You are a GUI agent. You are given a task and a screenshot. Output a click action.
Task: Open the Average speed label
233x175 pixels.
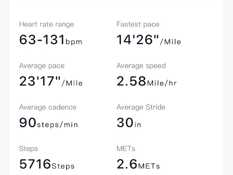[141, 66]
